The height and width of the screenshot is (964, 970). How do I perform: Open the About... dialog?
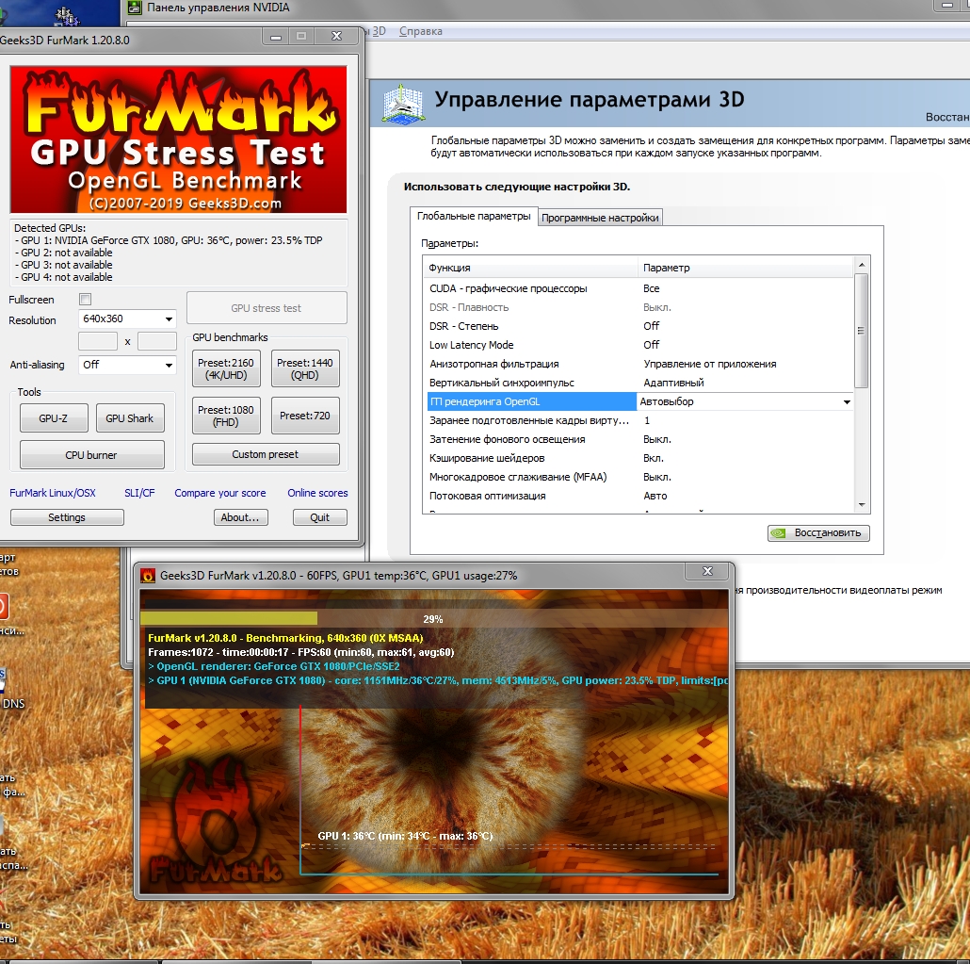241,517
